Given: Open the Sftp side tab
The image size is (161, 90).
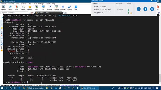Looking at the screenshot, I should click(x=2, y=49).
